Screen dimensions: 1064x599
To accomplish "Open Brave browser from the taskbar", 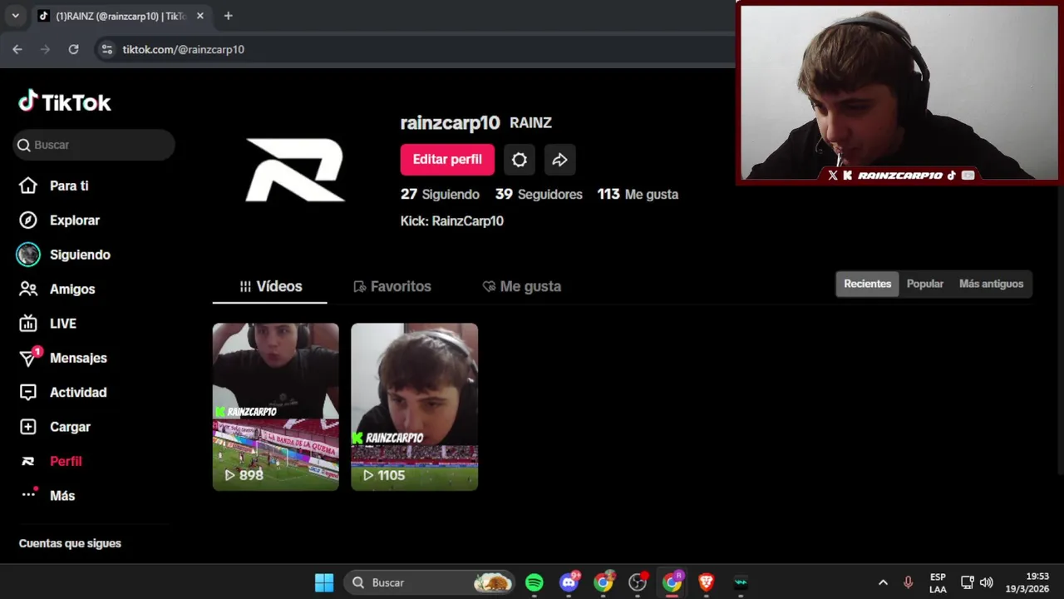I will 707,582.
